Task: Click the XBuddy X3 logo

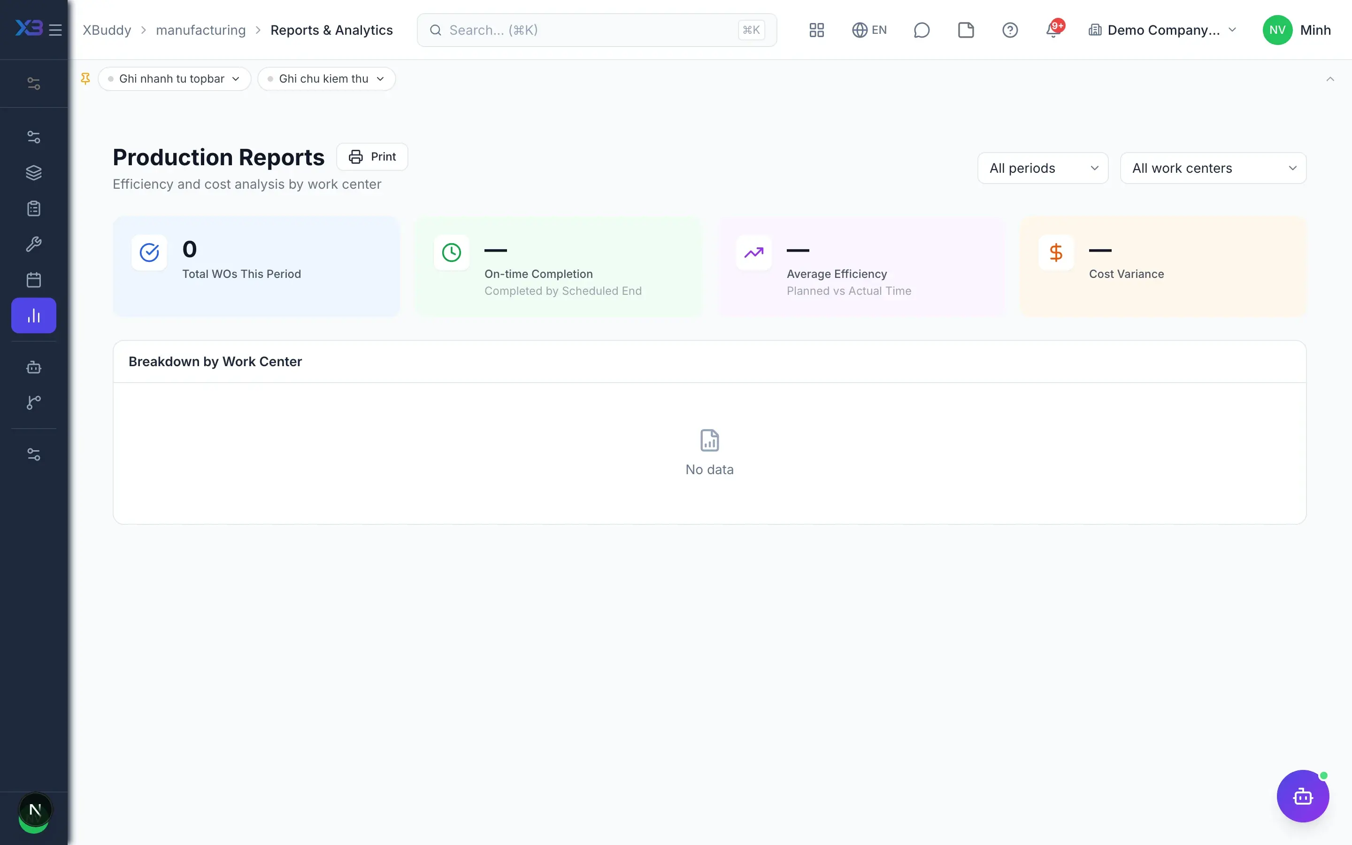Action: coord(29,28)
